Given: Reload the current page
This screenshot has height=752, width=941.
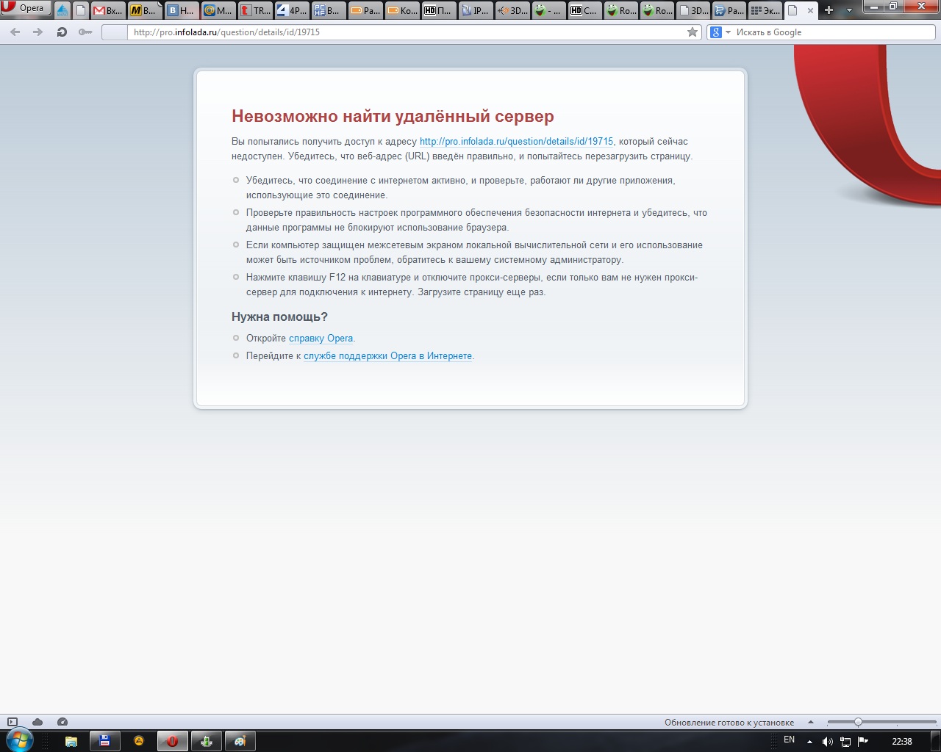Looking at the screenshot, I should [x=62, y=32].
